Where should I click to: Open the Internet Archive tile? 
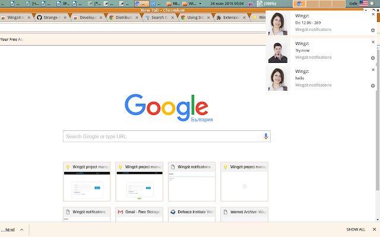244,214
